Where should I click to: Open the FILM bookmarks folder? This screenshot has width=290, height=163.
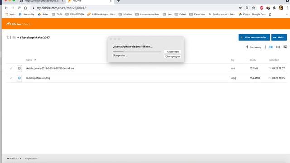click(57, 14)
